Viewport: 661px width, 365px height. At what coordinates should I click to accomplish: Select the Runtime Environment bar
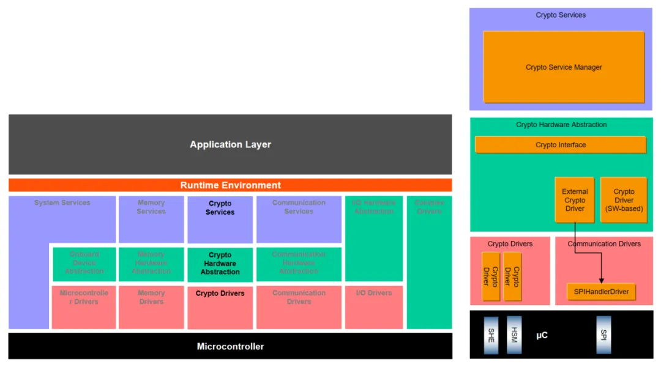[230, 185]
